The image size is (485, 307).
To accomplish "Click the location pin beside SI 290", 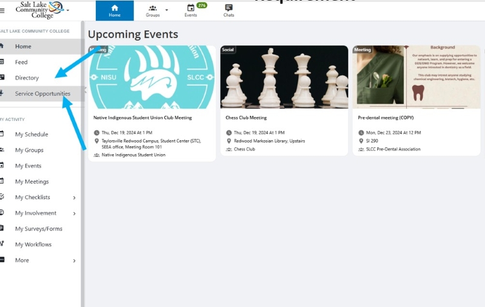I will coord(361,141).
